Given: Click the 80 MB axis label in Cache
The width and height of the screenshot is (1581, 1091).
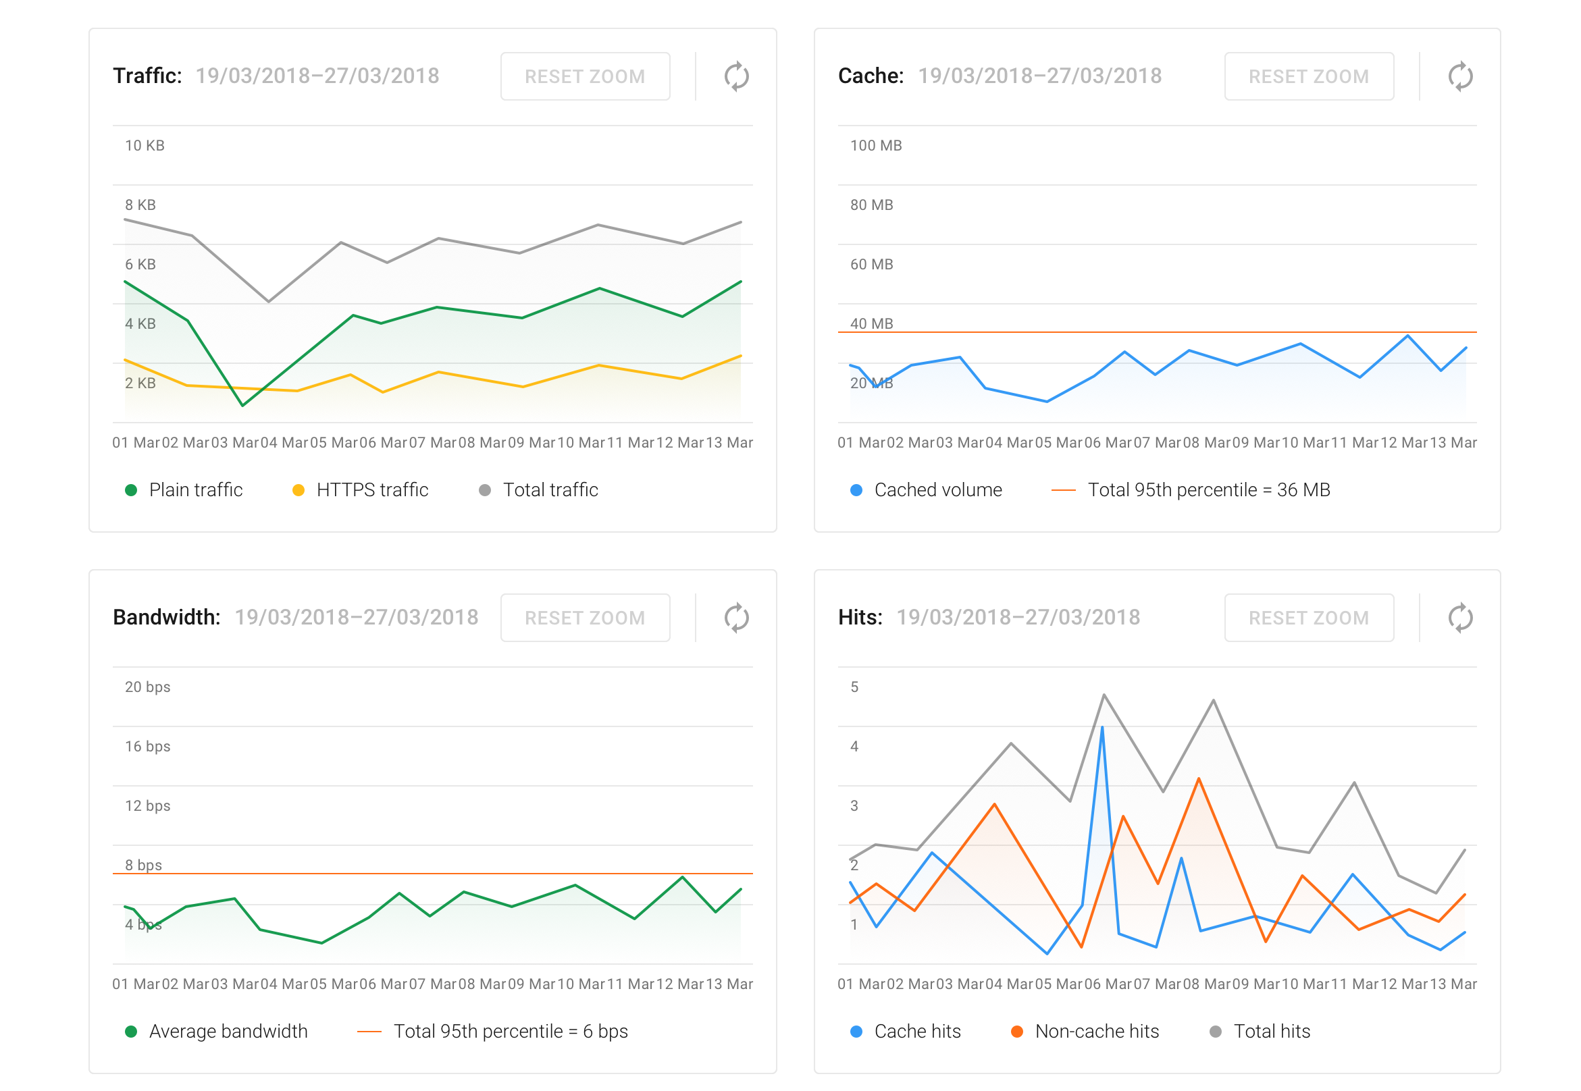Looking at the screenshot, I should pyautogui.click(x=872, y=205).
